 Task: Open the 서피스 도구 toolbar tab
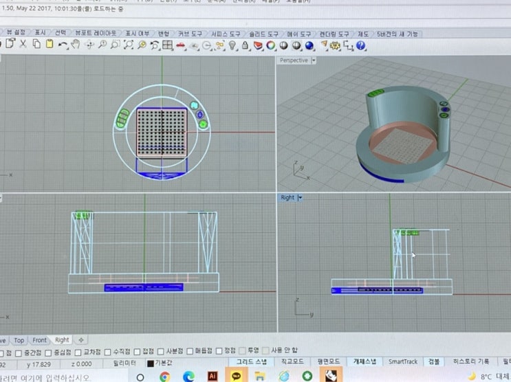pyautogui.click(x=226, y=34)
